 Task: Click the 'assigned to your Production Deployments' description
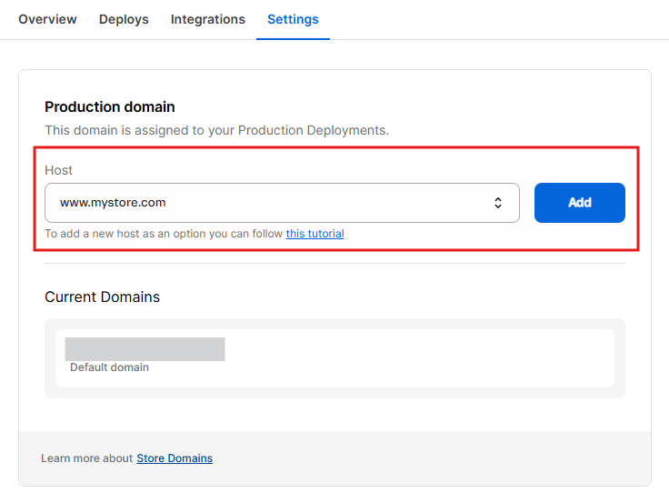[216, 130]
